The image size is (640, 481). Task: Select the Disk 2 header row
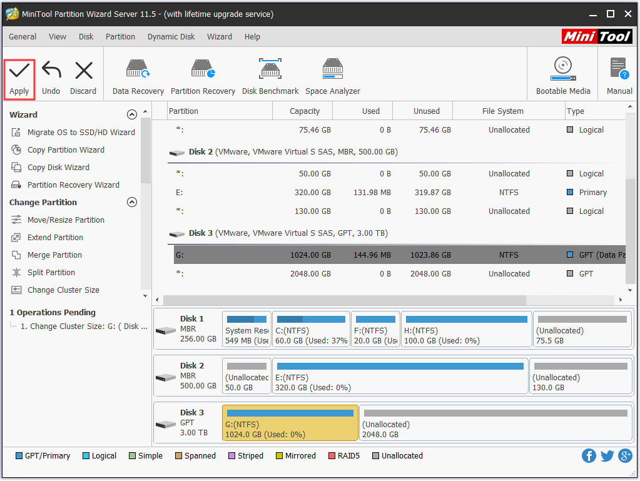click(x=397, y=152)
